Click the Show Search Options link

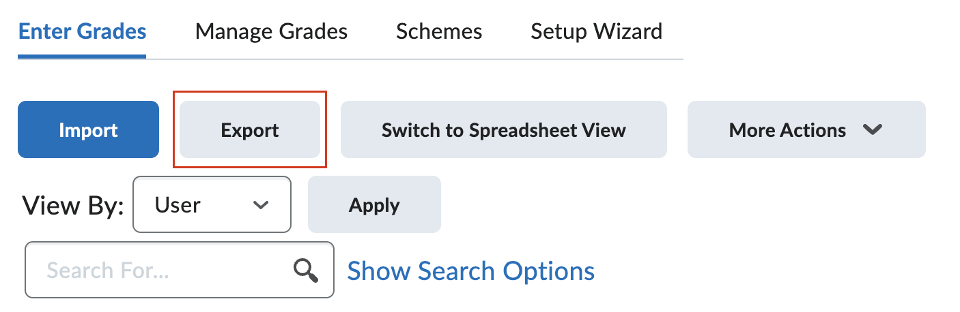click(x=471, y=271)
